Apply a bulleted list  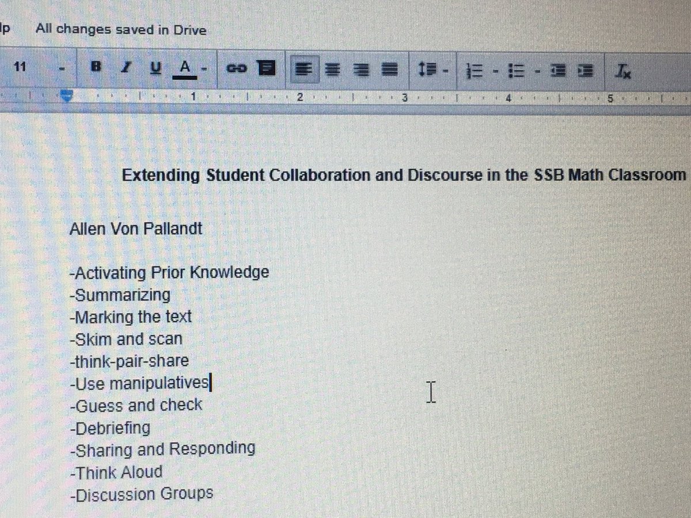point(515,71)
